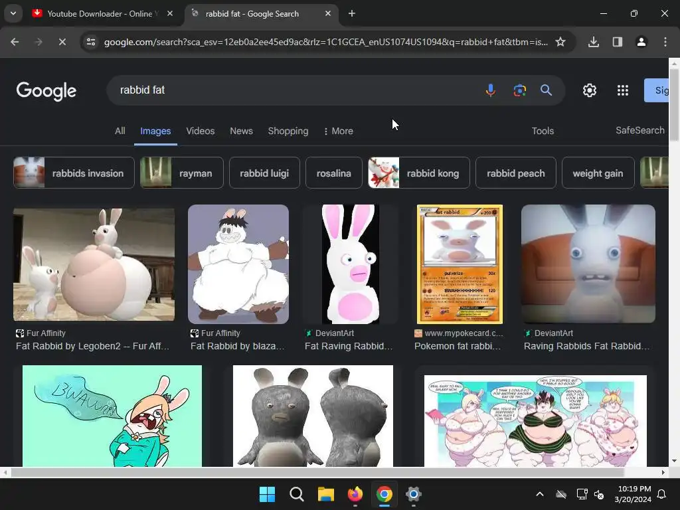Image resolution: width=680 pixels, height=510 pixels.
Task: View site information icon in address bar
Action: coord(91,42)
